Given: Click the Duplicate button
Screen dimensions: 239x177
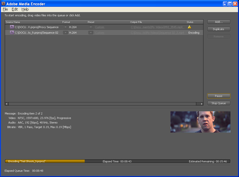Looking at the screenshot, I should click(x=219, y=29).
